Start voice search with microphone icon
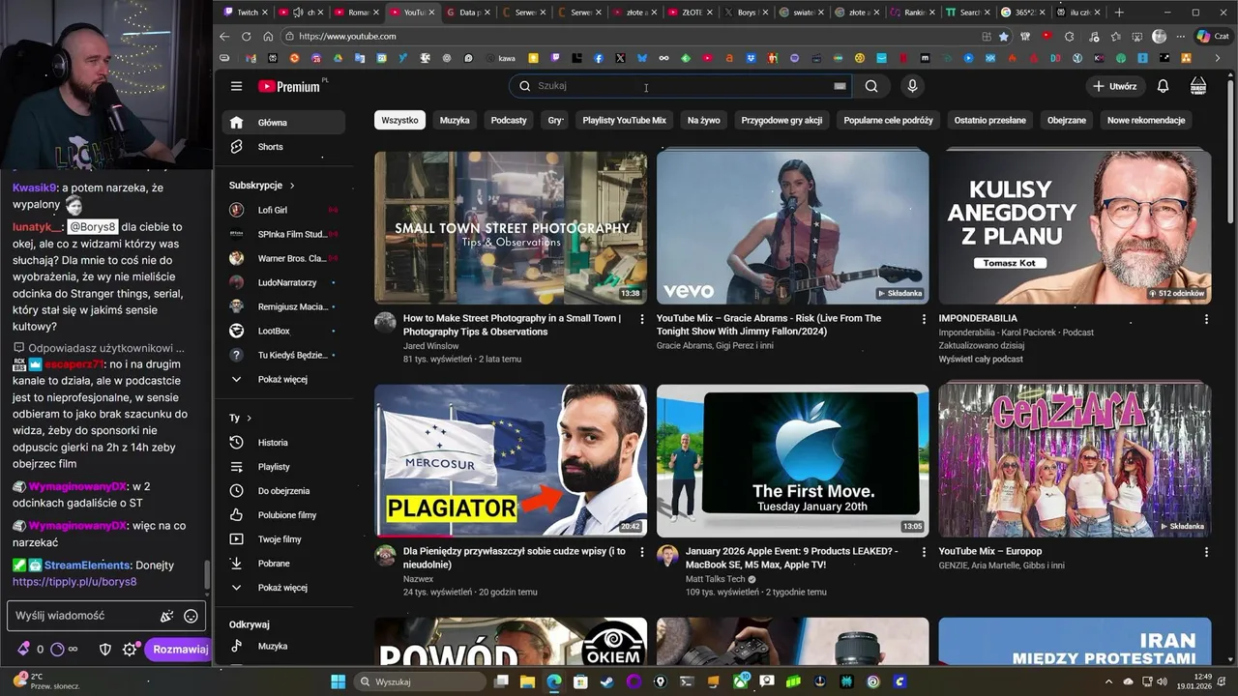This screenshot has width=1238, height=696. [x=912, y=86]
